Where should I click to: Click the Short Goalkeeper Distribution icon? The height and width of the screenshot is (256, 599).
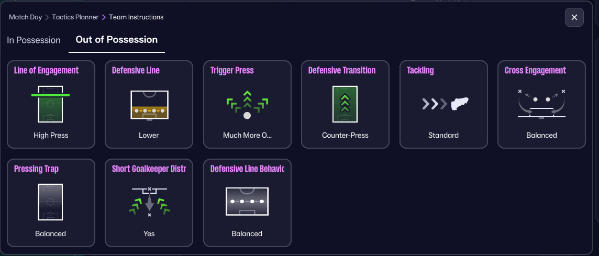tap(149, 202)
